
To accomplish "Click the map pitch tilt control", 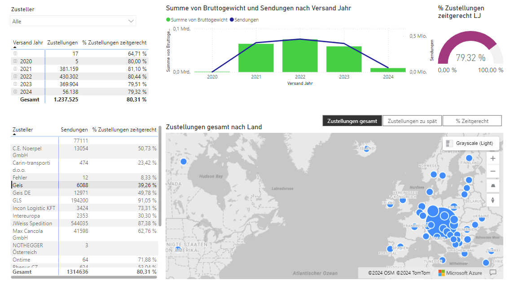I will pos(493,186).
